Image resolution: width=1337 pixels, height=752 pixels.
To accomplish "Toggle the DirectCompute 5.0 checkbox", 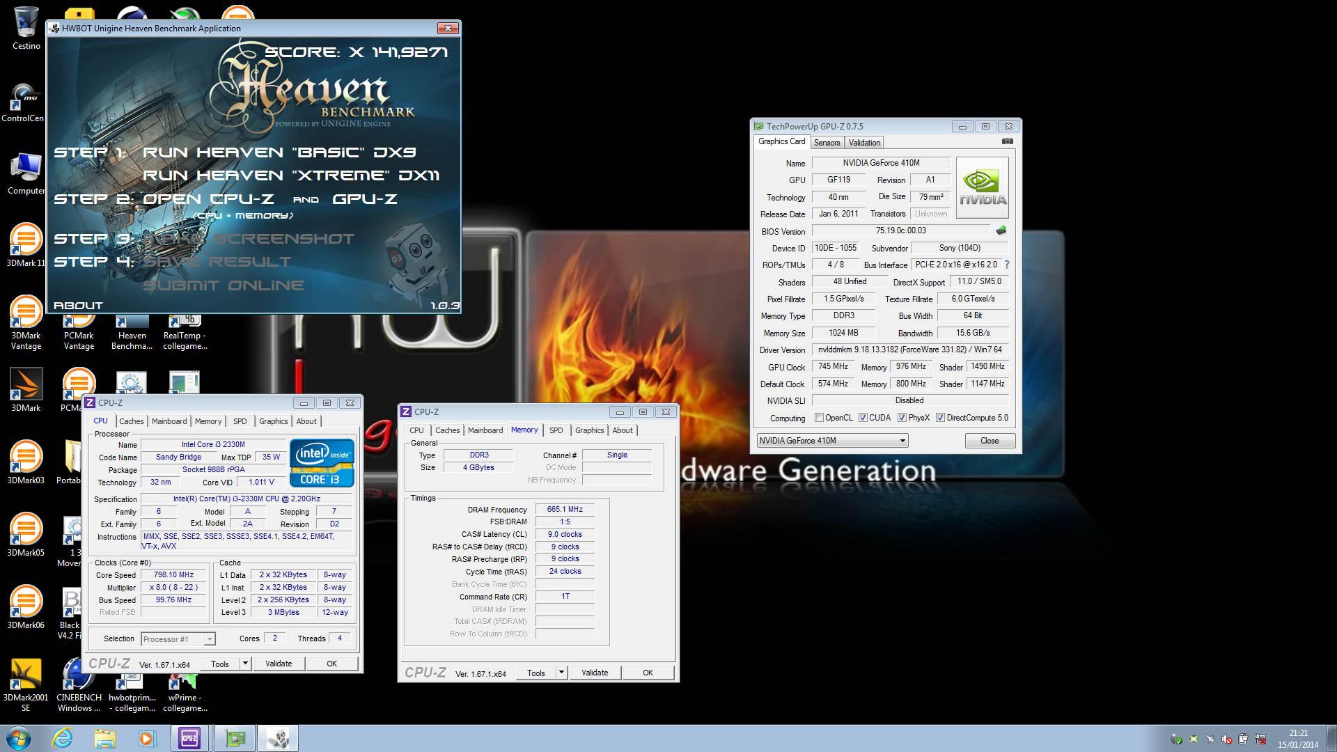I will [x=940, y=418].
